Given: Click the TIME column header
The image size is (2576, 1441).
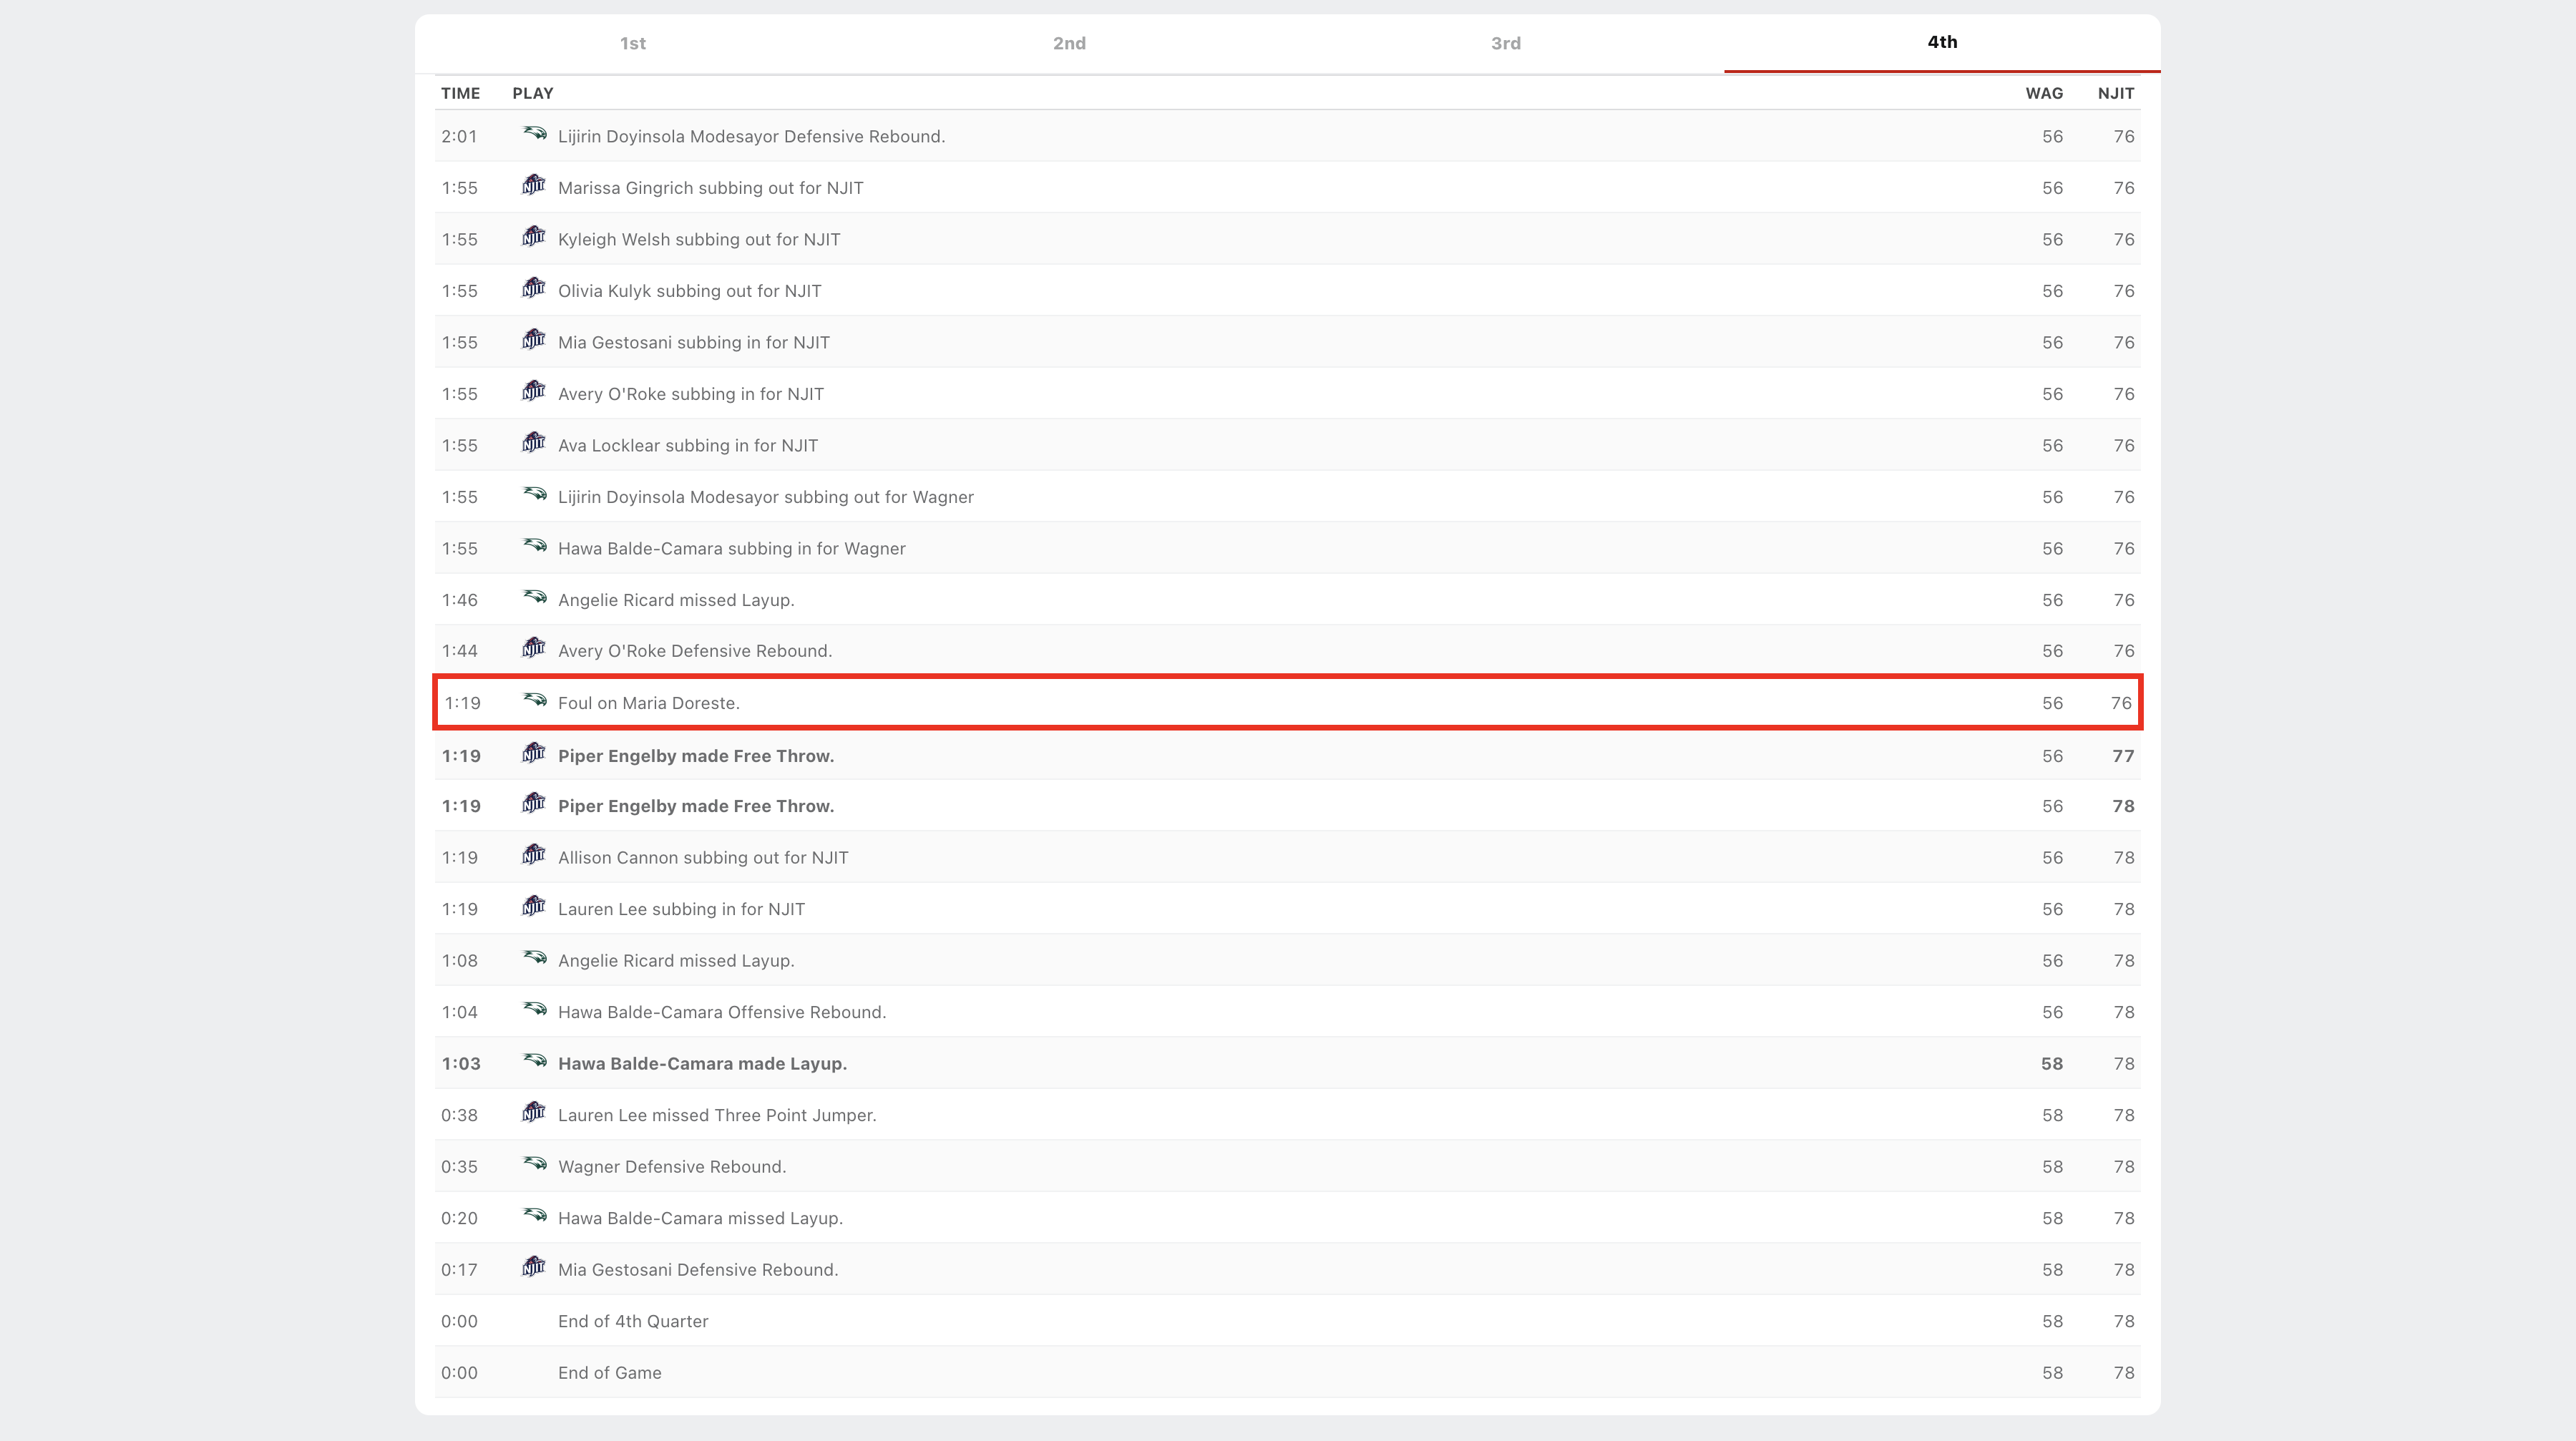Looking at the screenshot, I should [x=460, y=93].
